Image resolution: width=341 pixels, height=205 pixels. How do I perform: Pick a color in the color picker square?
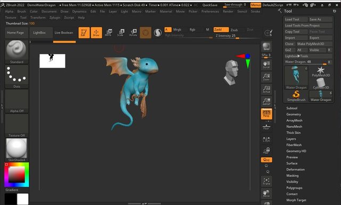pos(17,174)
